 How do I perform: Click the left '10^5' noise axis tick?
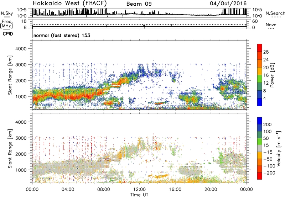(x=22, y=10)
